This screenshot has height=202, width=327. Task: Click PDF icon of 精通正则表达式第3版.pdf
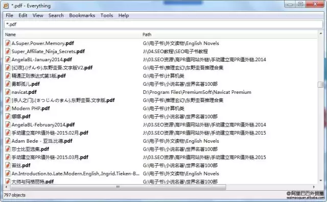click(x=8, y=76)
